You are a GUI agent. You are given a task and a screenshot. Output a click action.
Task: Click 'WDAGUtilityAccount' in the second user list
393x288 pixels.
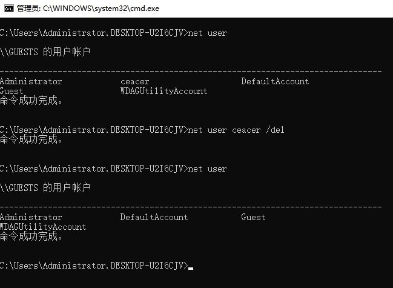43,227
